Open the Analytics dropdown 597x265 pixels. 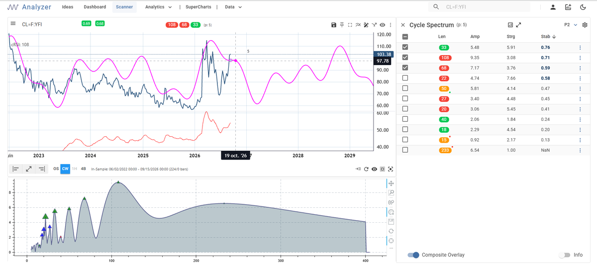pyautogui.click(x=158, y=7)
